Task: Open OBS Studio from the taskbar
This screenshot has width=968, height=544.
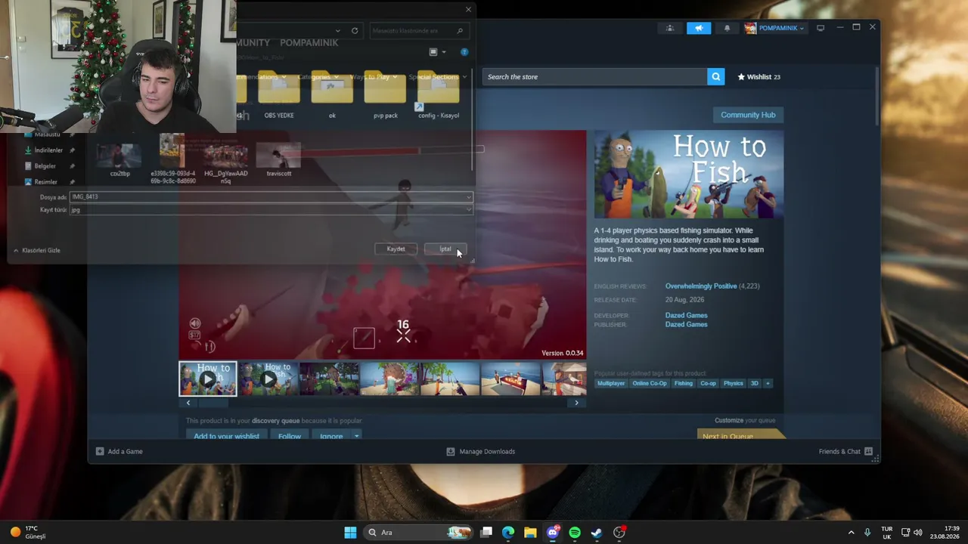Action: click(x=619, y=533)
